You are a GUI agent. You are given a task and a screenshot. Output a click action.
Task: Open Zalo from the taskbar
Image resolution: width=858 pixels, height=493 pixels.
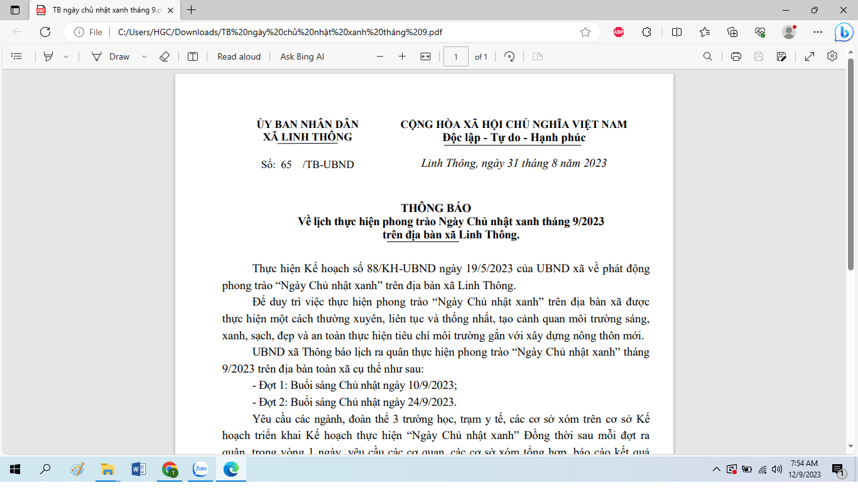pos(200,469)
